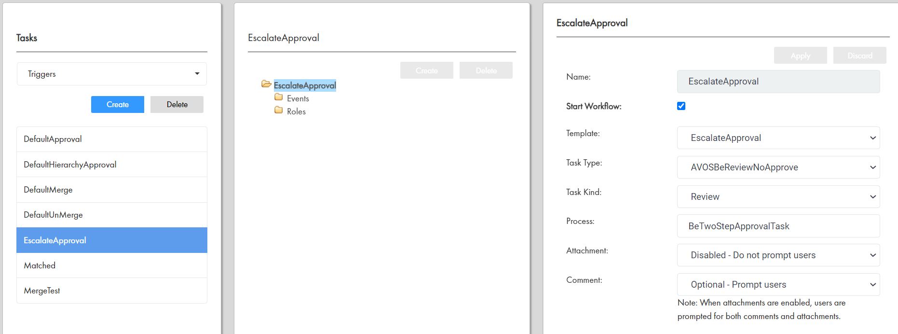Image resolution: width=898 pixels, height=334 pixels.
Task: Select the EscalateApproval root tree node
Action: click(x=305, y=85)
